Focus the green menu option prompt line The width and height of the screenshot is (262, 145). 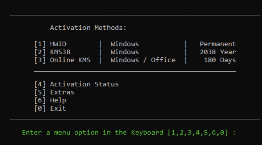click(129, 133)
